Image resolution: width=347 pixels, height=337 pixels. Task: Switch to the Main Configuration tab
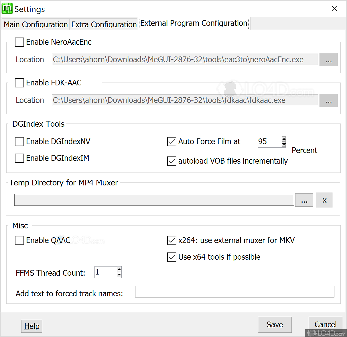(x=35, y=24)
